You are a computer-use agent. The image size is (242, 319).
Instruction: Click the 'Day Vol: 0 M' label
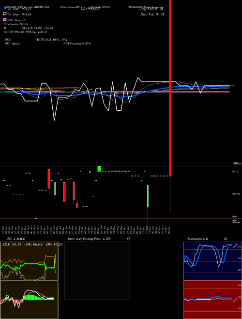point(152,14)
